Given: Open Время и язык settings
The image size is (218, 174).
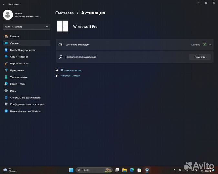Looking at the screenshot, I should click(26, 84).
